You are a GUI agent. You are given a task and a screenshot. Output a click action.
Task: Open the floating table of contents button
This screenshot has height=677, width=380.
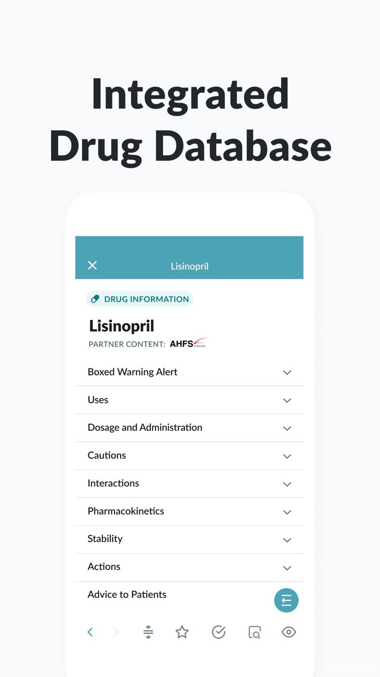pyautogui.click(x=286, y=600)
